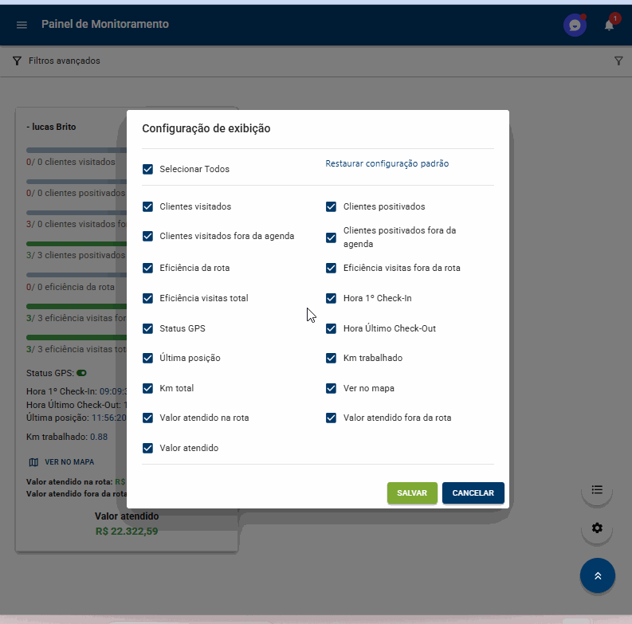Open the notifications bell
Viewport: 632px width, 624px height.
pyautogui.click(x=609, y=26)
